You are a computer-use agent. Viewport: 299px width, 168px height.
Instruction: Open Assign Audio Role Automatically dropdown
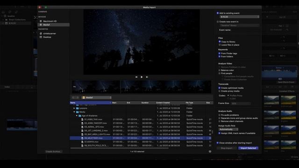coord(228,129)
